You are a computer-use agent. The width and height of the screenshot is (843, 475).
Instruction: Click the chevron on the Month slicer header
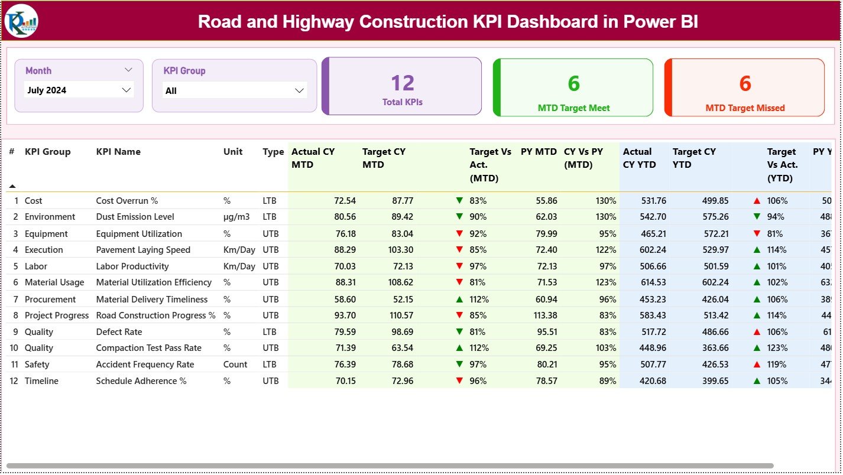click(x=129, y=70)
